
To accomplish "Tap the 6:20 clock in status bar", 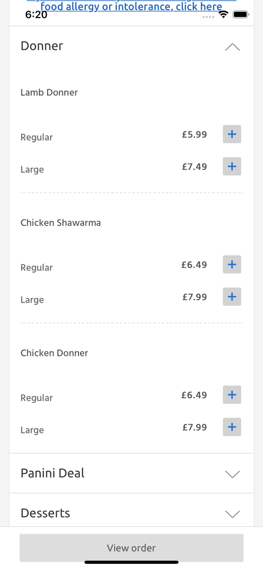I will 36,14.
